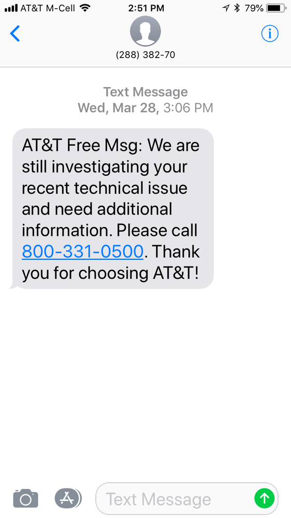Tap the Wi-Fi icon in status bar
This screenshot has height=518, width=291.
(x=85, y=8)
